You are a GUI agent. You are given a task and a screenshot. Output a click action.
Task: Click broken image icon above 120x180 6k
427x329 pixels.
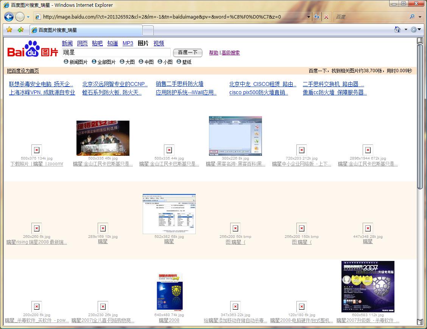coord(302,307)
